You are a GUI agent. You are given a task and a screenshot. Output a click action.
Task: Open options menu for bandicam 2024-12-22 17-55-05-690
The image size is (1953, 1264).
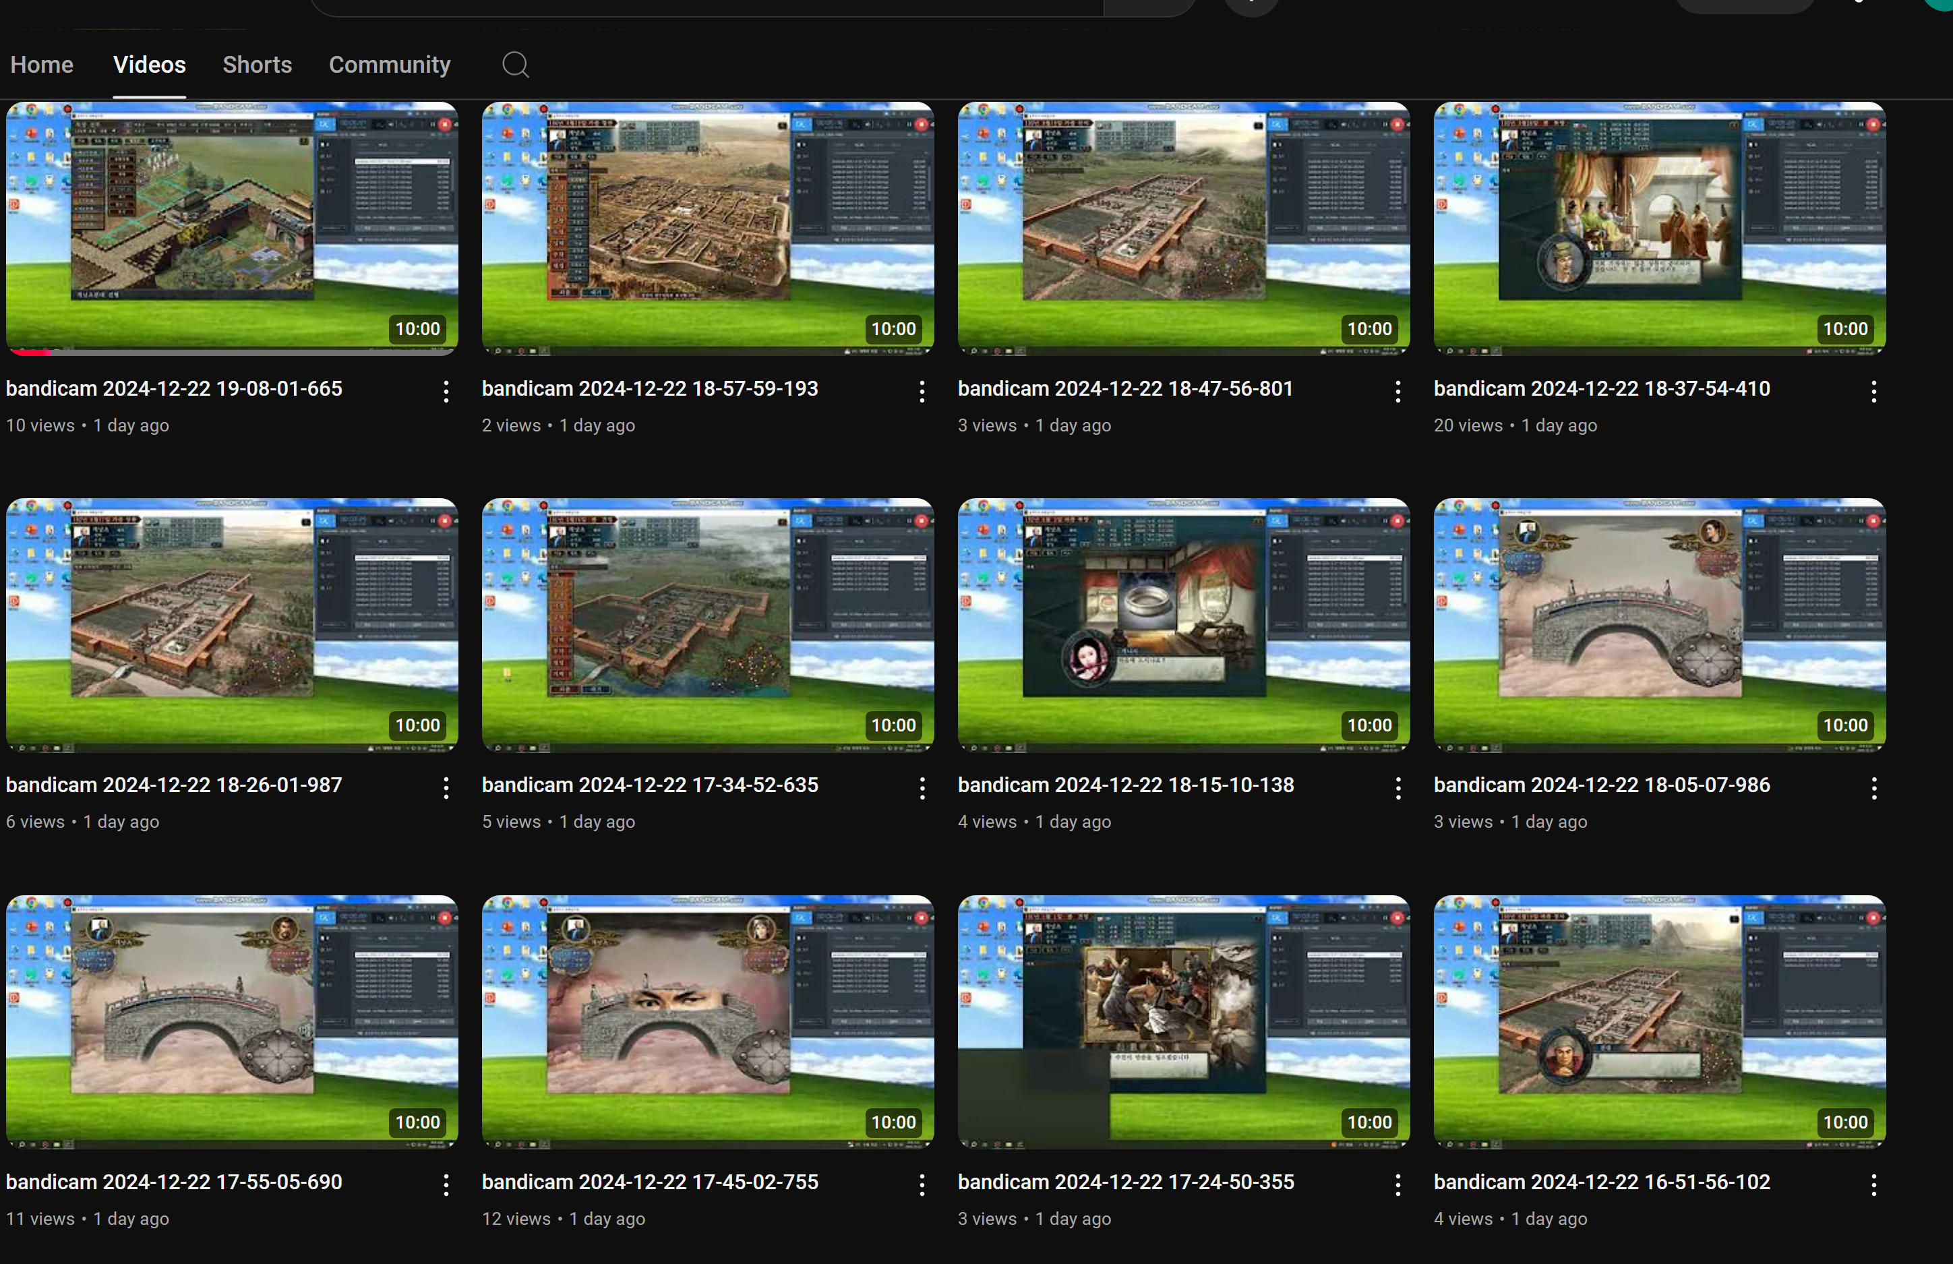tap(446, 1185)
